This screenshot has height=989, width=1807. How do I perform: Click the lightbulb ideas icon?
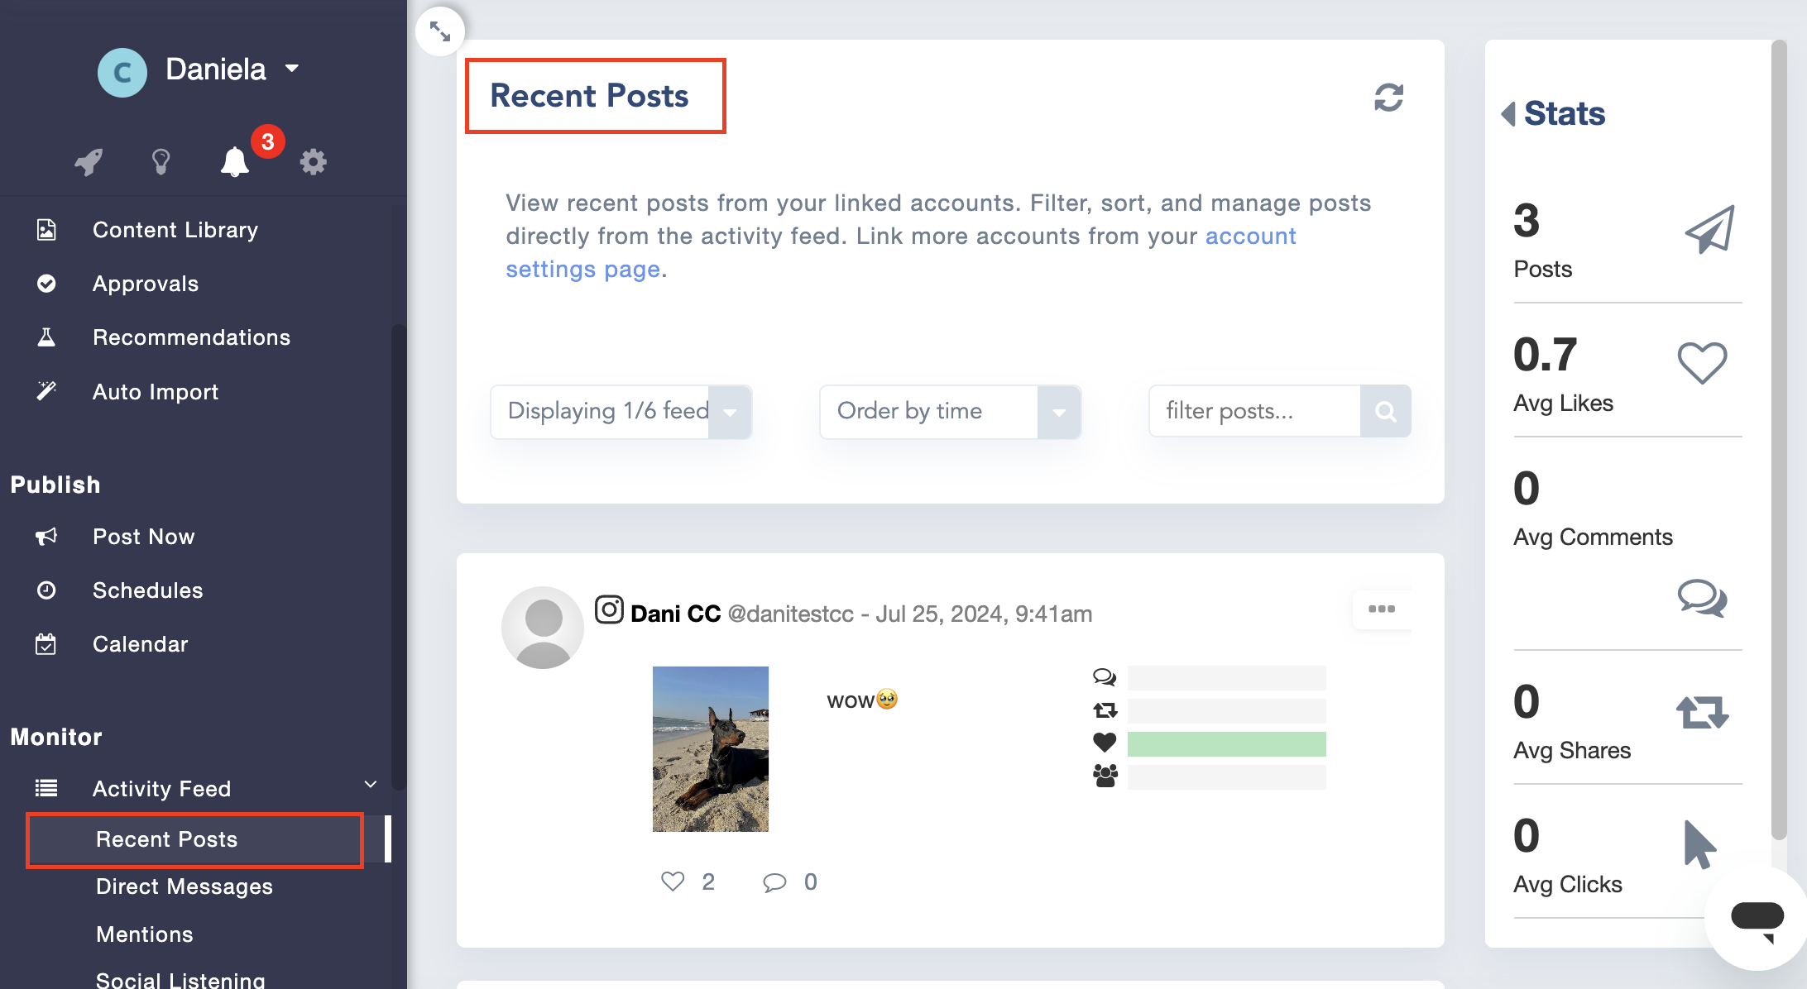161,161
